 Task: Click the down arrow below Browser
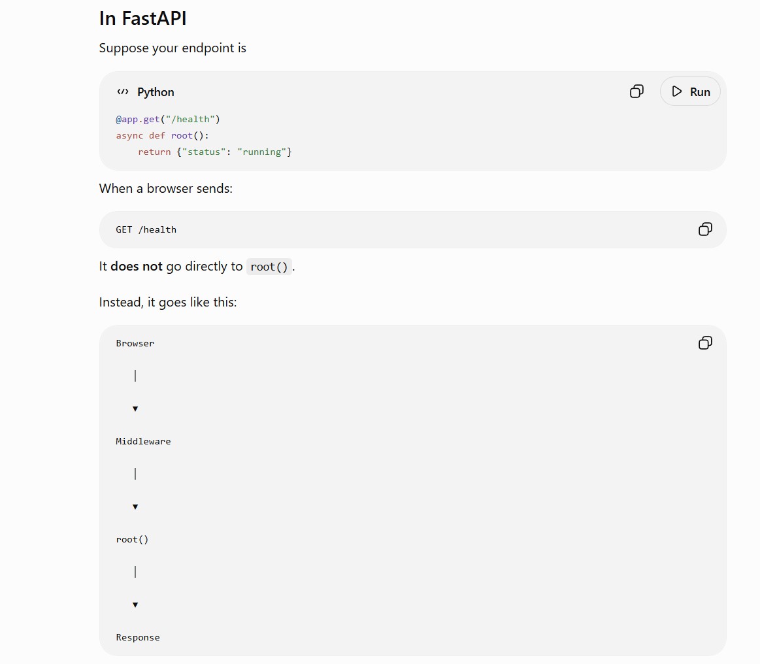135,408
